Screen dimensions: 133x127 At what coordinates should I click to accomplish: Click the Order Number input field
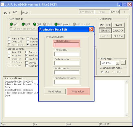tap(67, 63)
